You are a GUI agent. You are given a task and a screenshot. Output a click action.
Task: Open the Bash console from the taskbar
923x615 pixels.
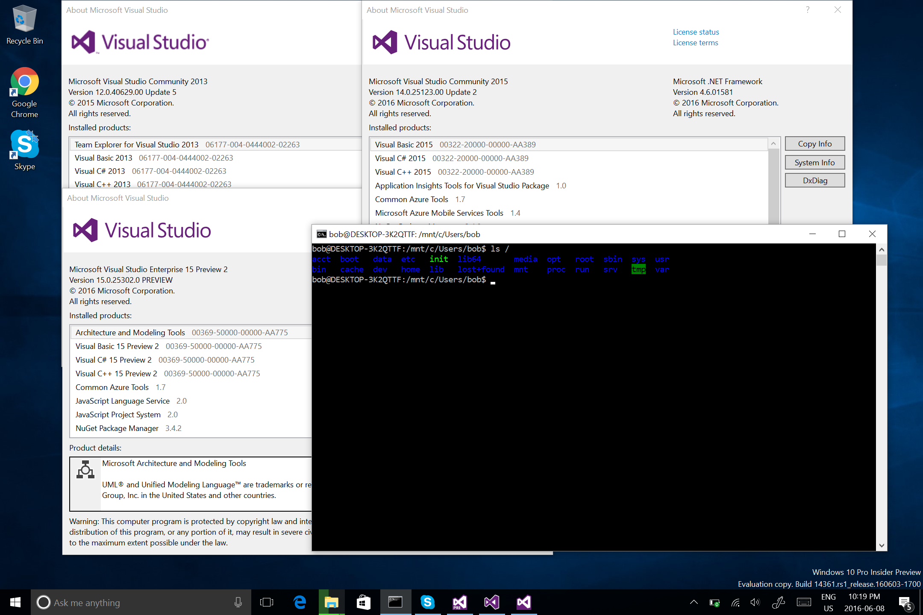point(396,602)
